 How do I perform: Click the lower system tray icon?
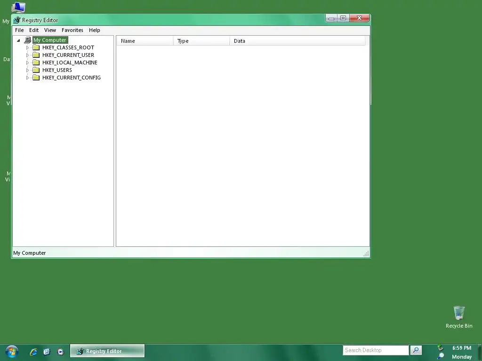click(441, 356)
